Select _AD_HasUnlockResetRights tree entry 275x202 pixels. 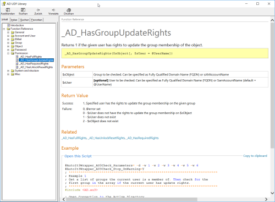point(36,67)
